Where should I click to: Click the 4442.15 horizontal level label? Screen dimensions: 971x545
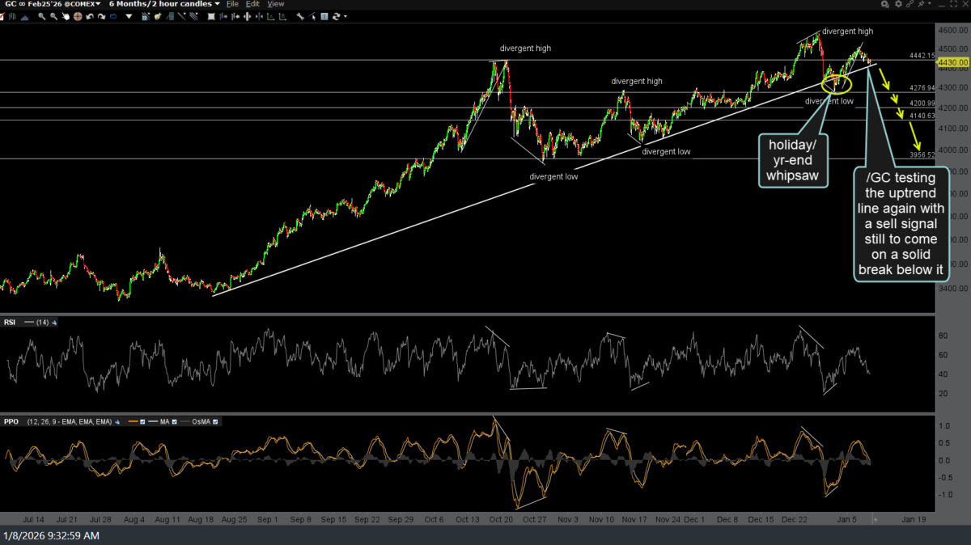pos(922,56)
